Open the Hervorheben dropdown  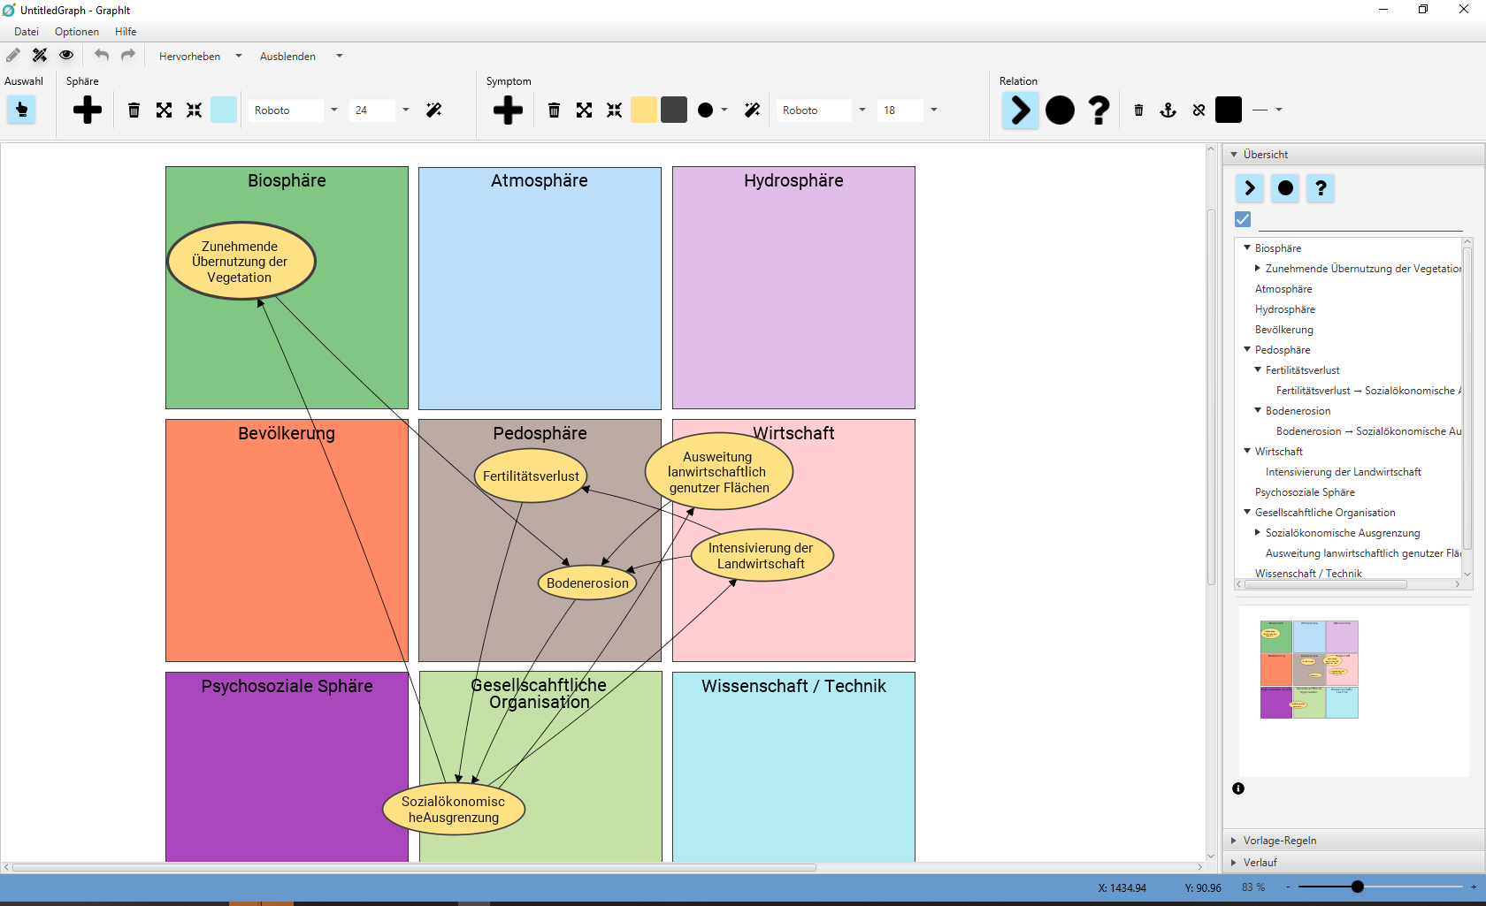click(x=200, y=57)
